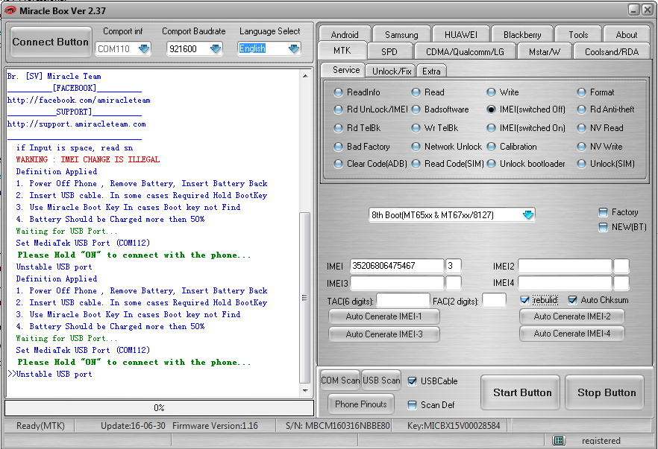
Task: Choose the Badsoftware option
Action: pos(416,109)
